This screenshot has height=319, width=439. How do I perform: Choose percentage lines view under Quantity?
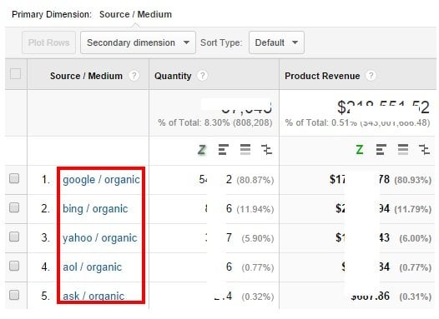click(x=245, y=150)
